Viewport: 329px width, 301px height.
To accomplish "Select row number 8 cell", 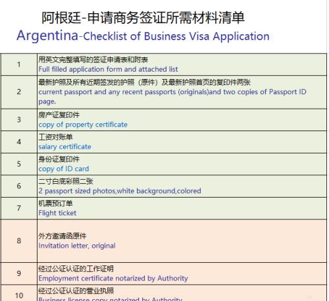I will (x=19, y=241).
